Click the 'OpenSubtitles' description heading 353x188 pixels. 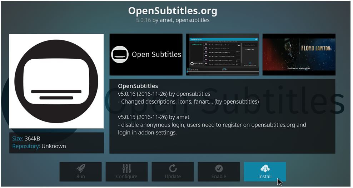pyautogui.click(x=138, y=86)
